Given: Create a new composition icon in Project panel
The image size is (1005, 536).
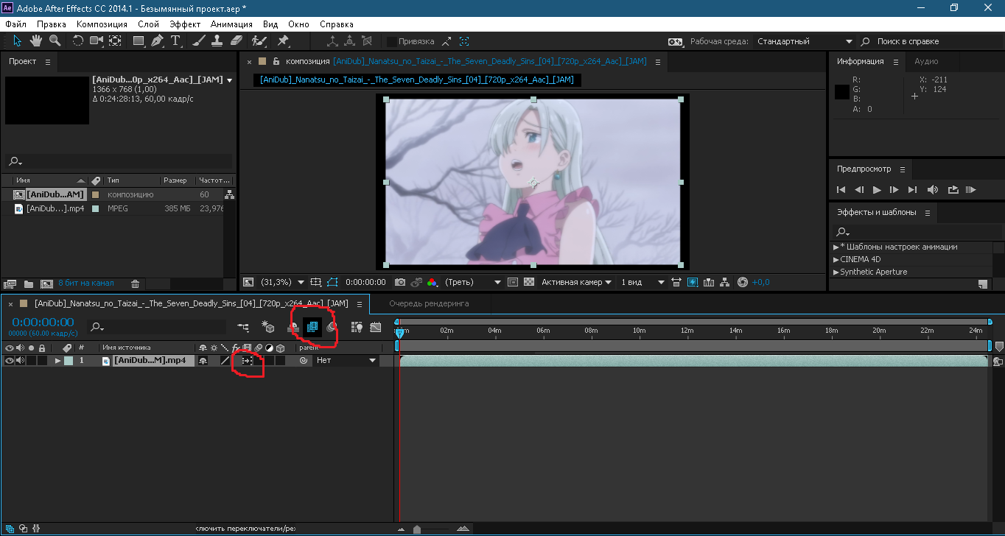Looking at the screenshot, I should pos(46,283).
